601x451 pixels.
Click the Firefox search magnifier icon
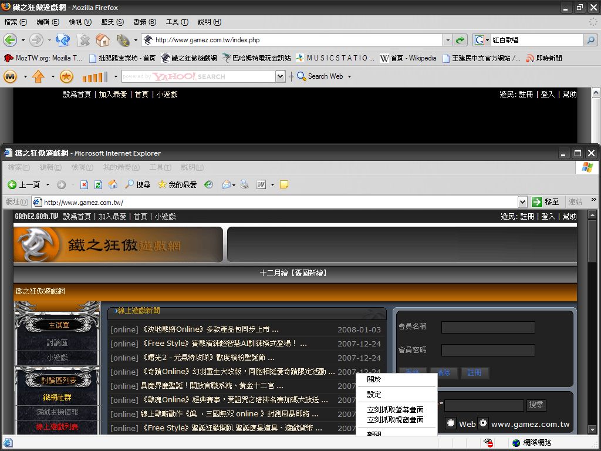tap(590, 40)
